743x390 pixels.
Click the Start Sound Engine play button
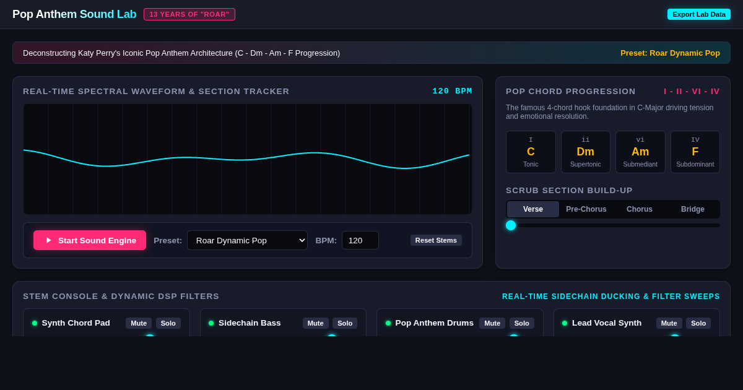[90, 240]
